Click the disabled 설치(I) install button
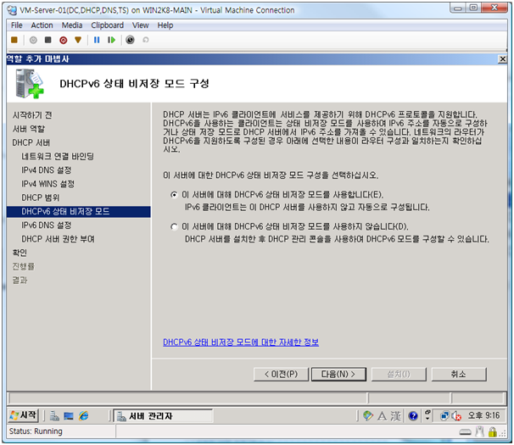 point(399,374)
